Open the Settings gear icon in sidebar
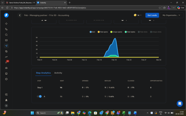The height and width of the screenshot is (116, 186). point(6,79)
